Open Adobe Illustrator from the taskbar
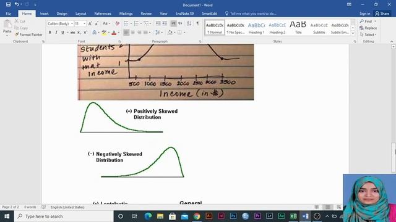The image size is (396, 222). pyautogui.click(x=209, y=216)
